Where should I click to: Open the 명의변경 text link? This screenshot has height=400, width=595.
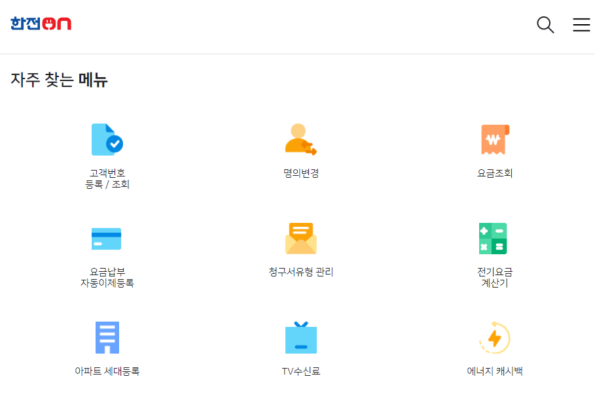pyautogui.click(x=301, y=173)
